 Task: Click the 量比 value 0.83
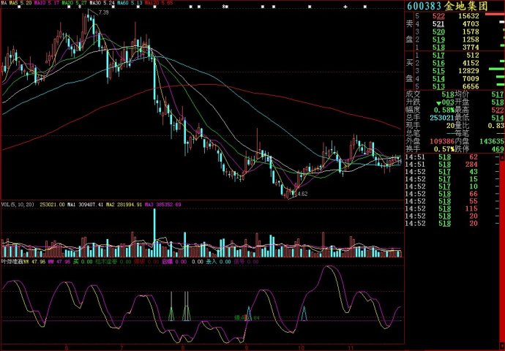point(496,126)
